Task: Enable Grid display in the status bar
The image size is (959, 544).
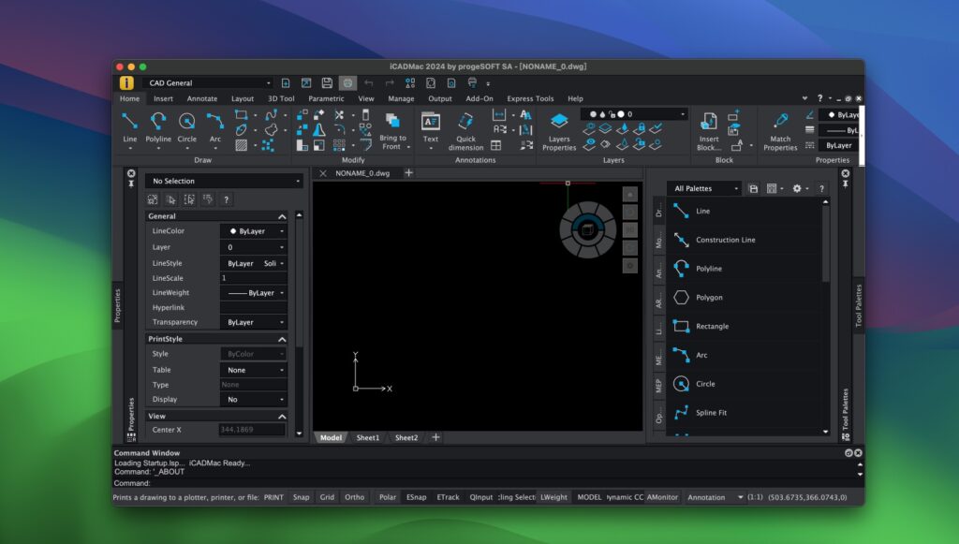Action: point(326,497)
